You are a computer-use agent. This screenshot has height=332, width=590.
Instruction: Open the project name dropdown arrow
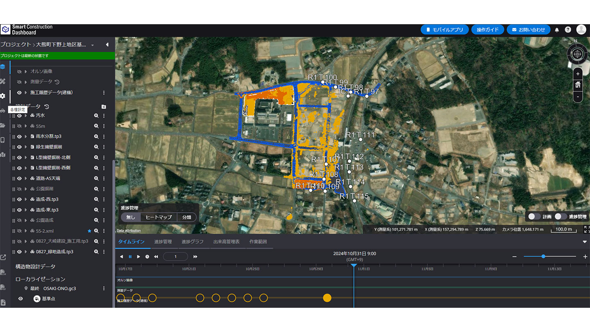pyautogui.click(x=93, y=45)
